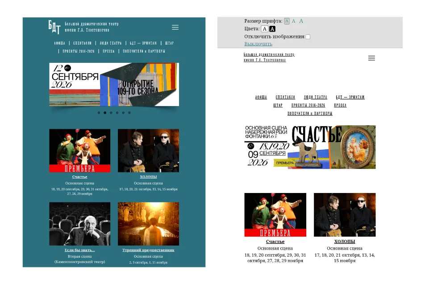Open the ХОЛОПЫ title link on the teal page

tap(148, 176)
